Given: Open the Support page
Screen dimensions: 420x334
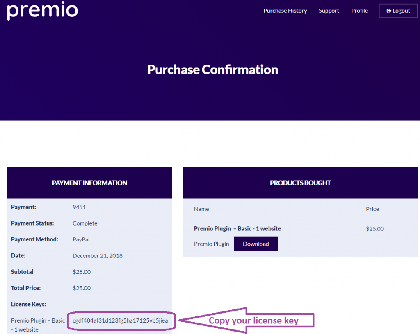Looking at the screenshot, I should coord(329,11).
